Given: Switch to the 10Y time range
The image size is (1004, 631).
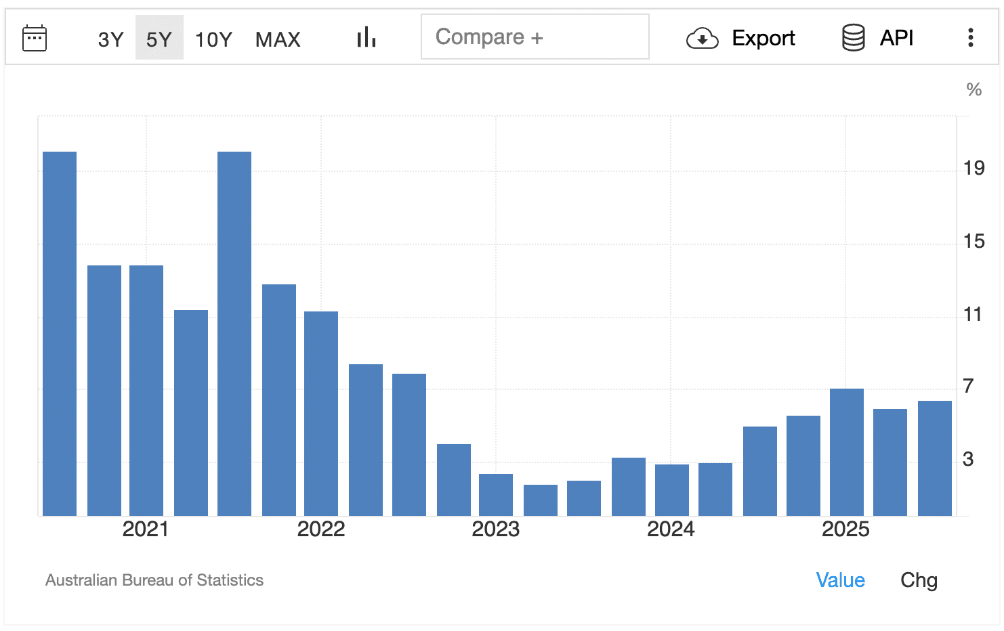Looking at the screenshot, I should coord(213,39).
